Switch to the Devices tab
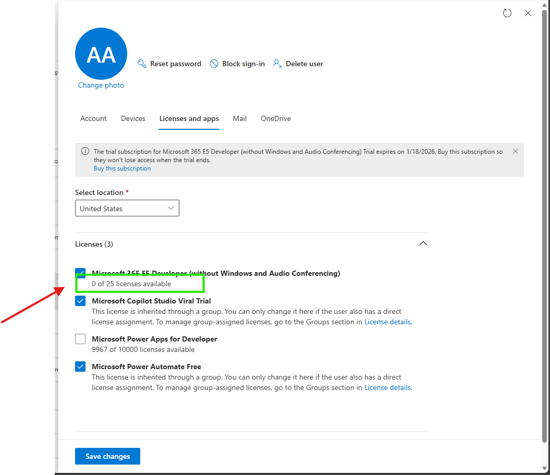Image resolution: width=550 pixels, height=475 pixels. (133, 118)
